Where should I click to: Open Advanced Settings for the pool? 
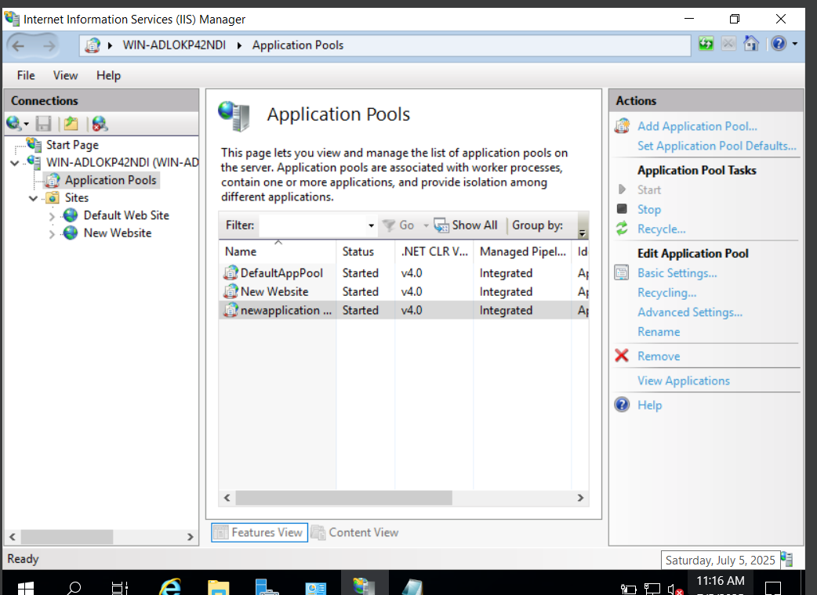pos(690,312)
